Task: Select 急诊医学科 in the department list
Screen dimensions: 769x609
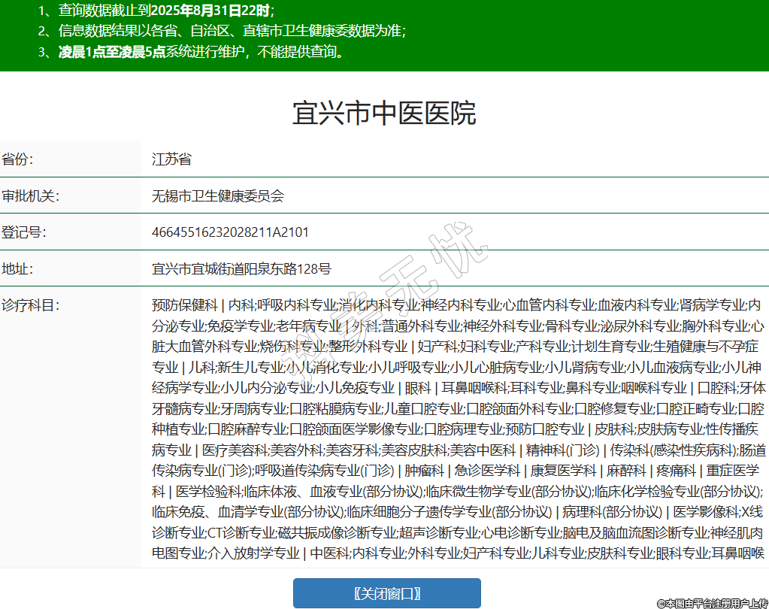Action: pos(488,471)
